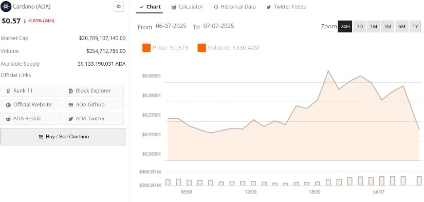Click the Block Explorer document icon

pos(71,91)
